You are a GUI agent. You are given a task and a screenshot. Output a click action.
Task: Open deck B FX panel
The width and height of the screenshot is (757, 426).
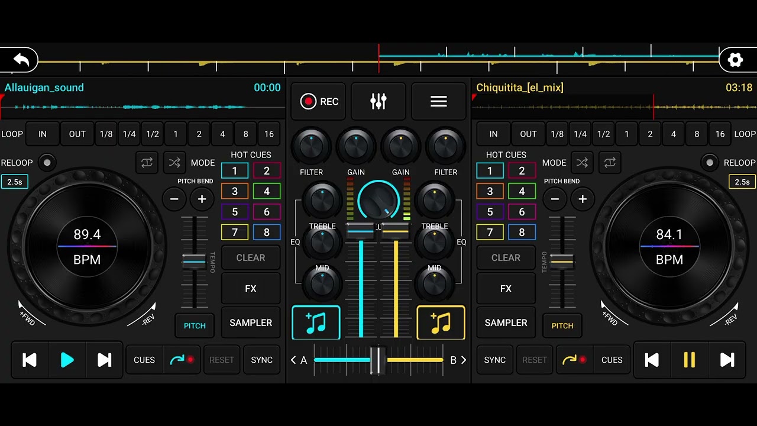point(506,289)
